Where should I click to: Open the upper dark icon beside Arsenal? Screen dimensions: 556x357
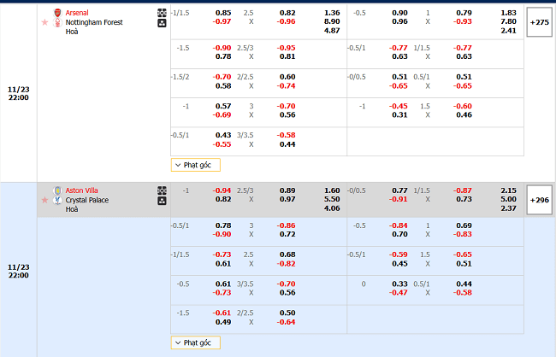pyautogui.click(x=162, y=14)
